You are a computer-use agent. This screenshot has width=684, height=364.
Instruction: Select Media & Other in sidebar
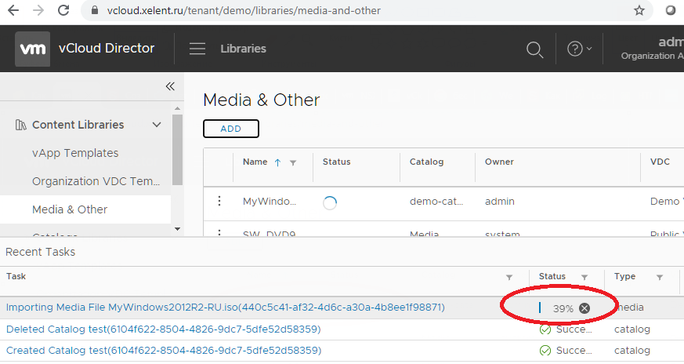point(70,209)
